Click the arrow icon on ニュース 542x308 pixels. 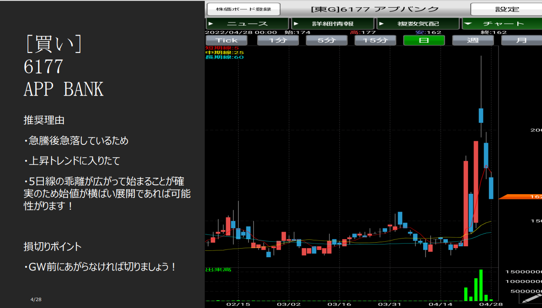point(211,23)
